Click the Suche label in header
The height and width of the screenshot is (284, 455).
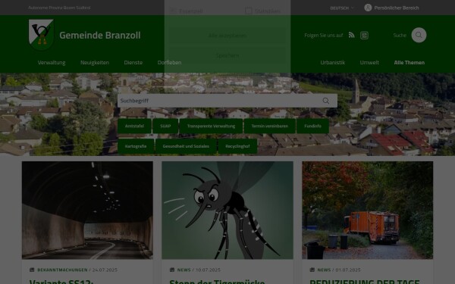[x=400, y=35]
